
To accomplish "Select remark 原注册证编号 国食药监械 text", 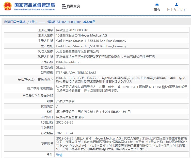I will tap(93, 112).
